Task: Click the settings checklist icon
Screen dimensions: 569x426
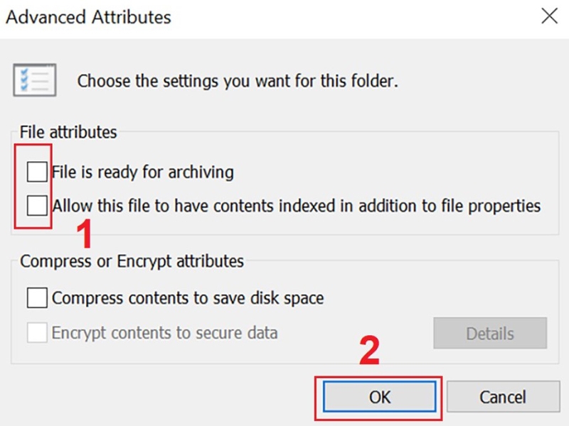Action: 33,80
